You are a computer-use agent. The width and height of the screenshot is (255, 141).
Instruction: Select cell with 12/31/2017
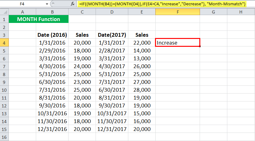pyautogui.click(x=112, y=129)
